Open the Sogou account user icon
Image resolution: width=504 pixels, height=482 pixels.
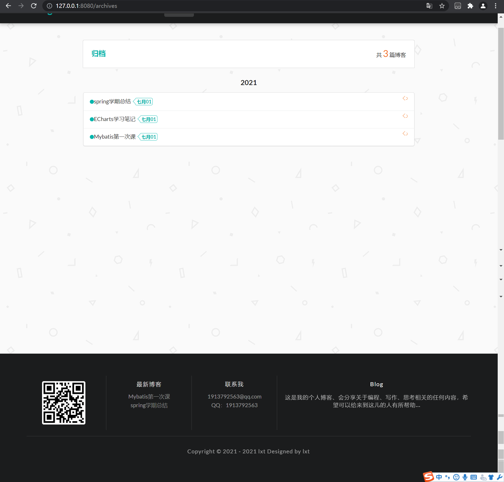coord(483,477)
